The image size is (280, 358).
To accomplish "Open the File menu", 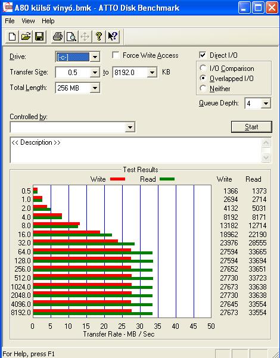I will point(10,21).
